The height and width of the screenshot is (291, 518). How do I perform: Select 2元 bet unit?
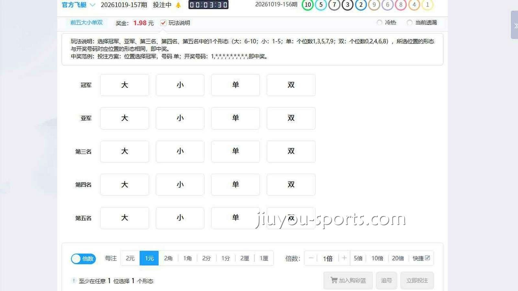pyautogui.click(x=130, y=258)
